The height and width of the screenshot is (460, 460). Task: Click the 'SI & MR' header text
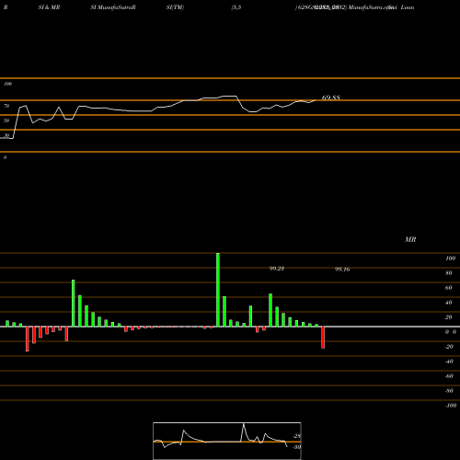[x=49, y=7]
